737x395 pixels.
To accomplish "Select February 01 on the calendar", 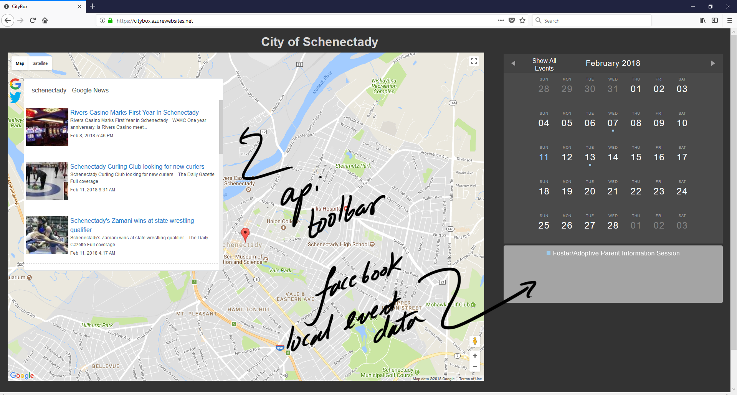I will (x=636, y=89).
